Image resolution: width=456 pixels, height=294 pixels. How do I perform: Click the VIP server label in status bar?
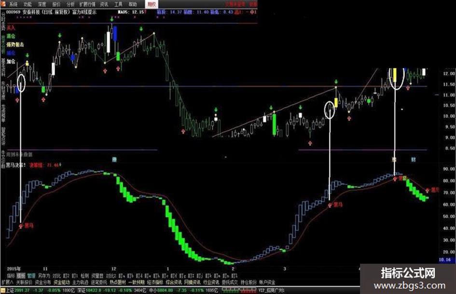[x=271, y=290]
